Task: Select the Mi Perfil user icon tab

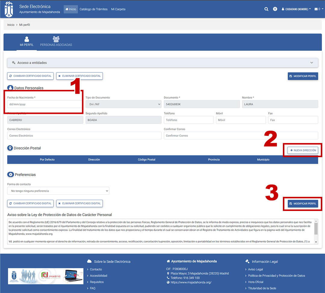Action: click(27, 41)
